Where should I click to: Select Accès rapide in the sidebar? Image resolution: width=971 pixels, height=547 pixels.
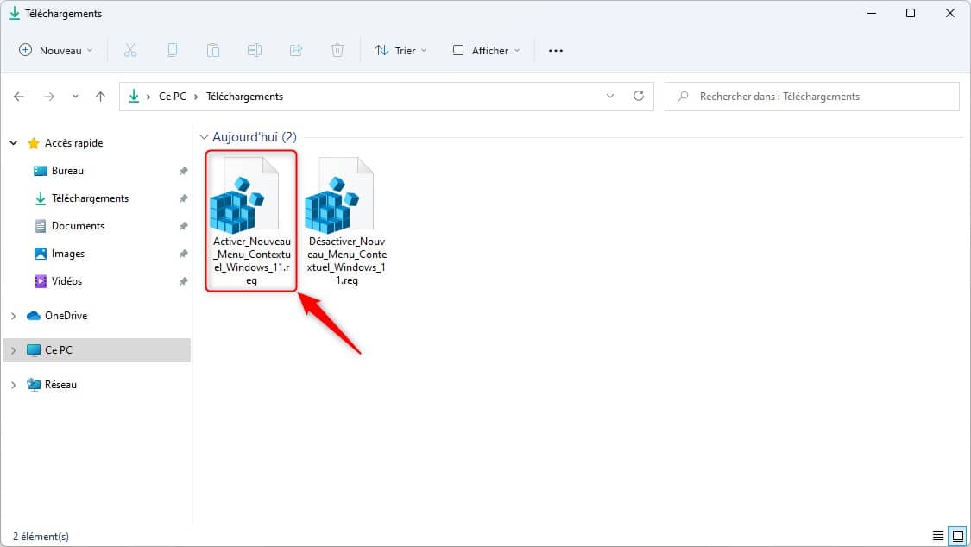pos(73,143)
